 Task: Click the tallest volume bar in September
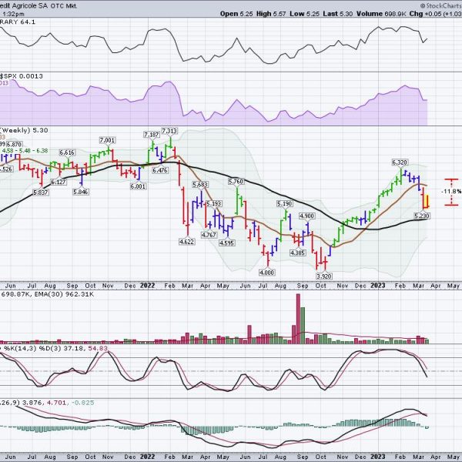(298, 319)
